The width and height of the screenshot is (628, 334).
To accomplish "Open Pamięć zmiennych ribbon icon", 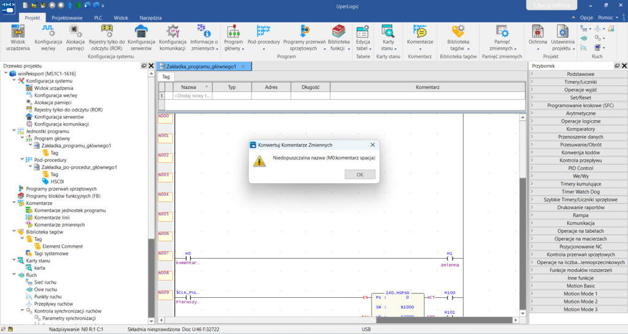I will [x=502, y=37].
